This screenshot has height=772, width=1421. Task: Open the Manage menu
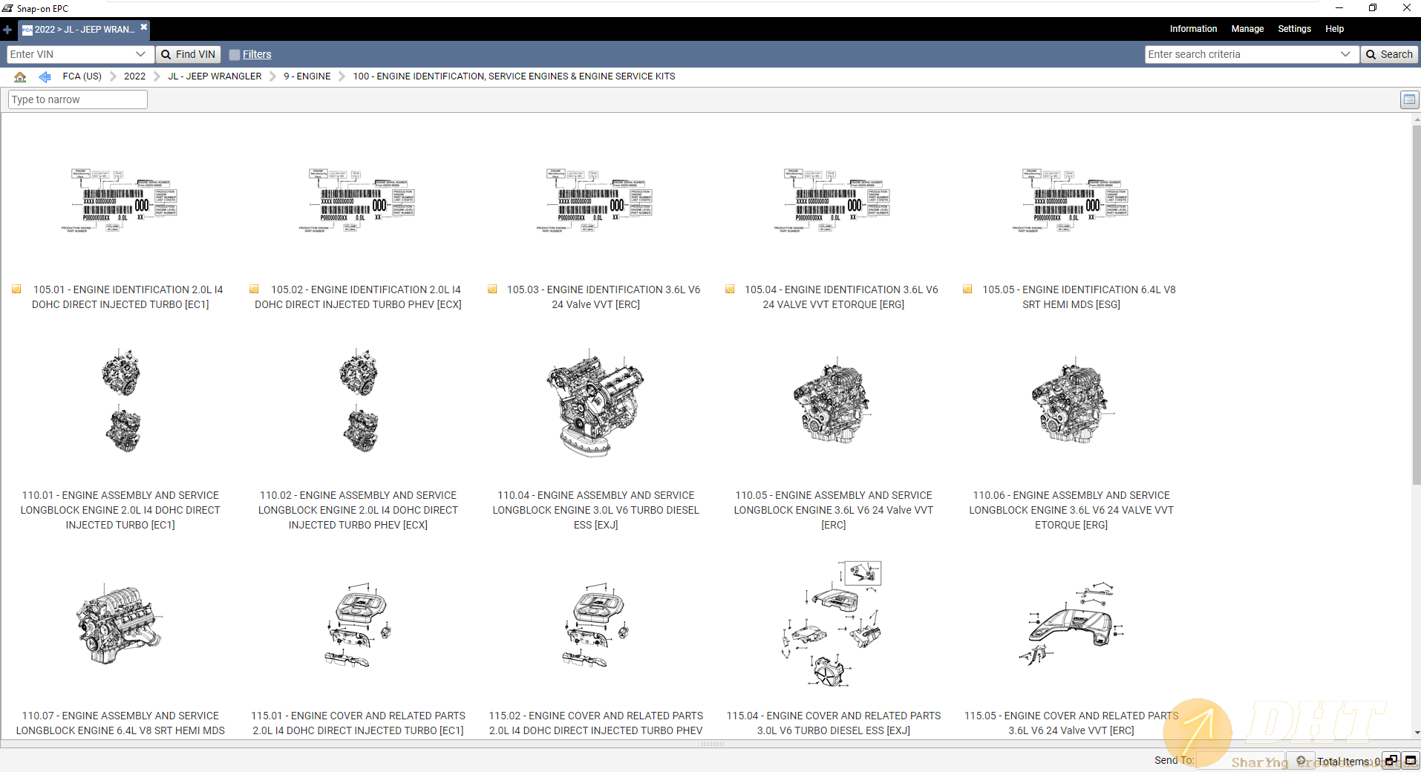coord(1247,29)
